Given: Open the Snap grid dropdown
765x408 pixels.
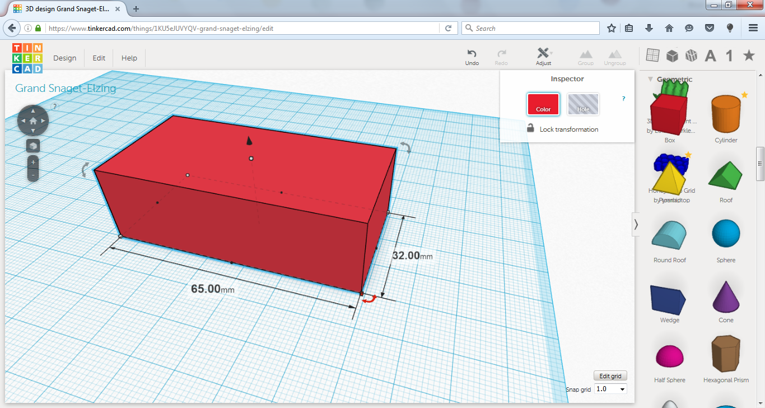Looking at the screenshot, I should coord(611,389).
